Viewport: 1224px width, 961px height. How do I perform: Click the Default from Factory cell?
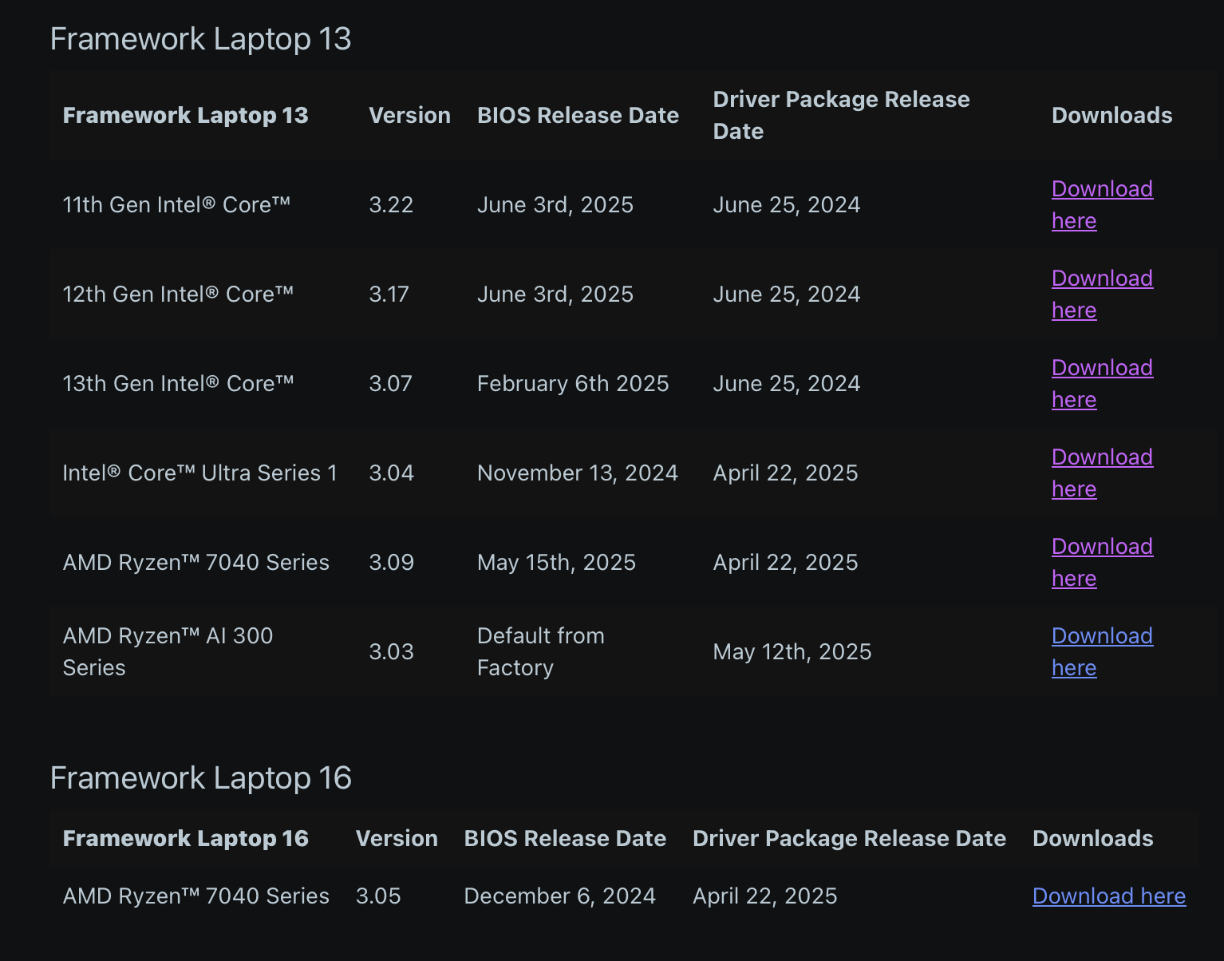(540, 651)
